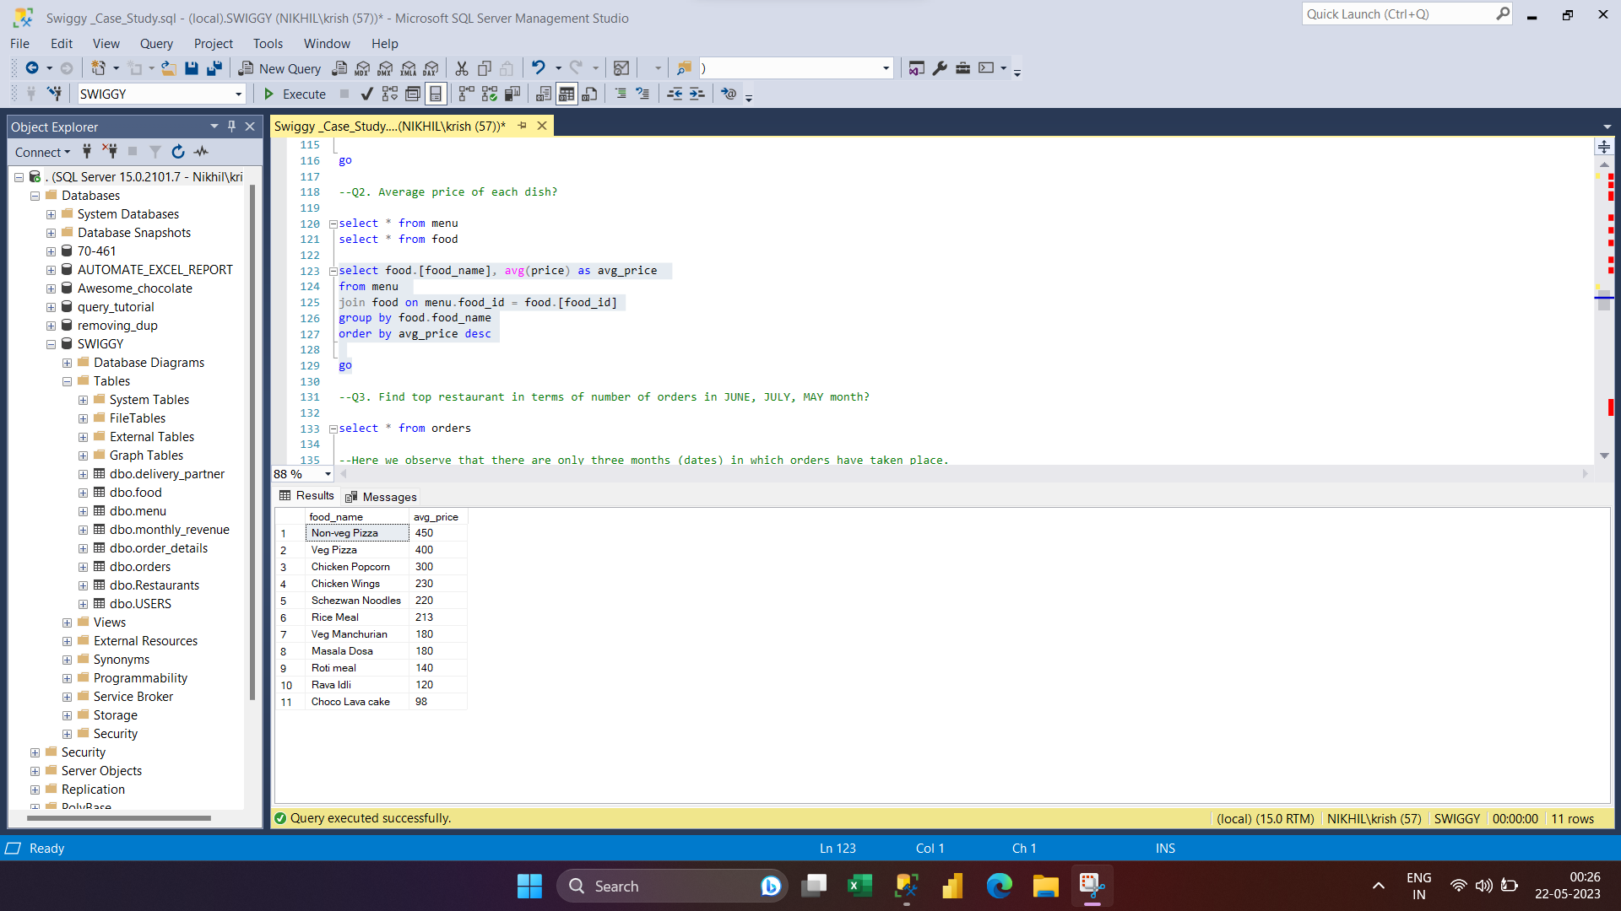Collapse the Tables folder node

(x=68, y=381)
